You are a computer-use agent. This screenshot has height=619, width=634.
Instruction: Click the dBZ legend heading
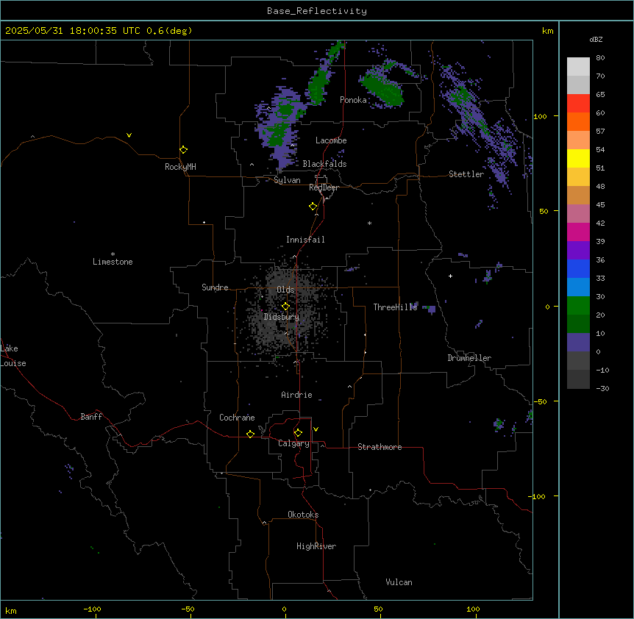(x=596, y=39)
